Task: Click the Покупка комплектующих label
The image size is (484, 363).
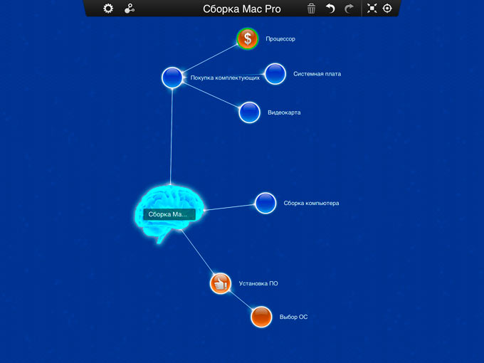Action: click(225, 78)
